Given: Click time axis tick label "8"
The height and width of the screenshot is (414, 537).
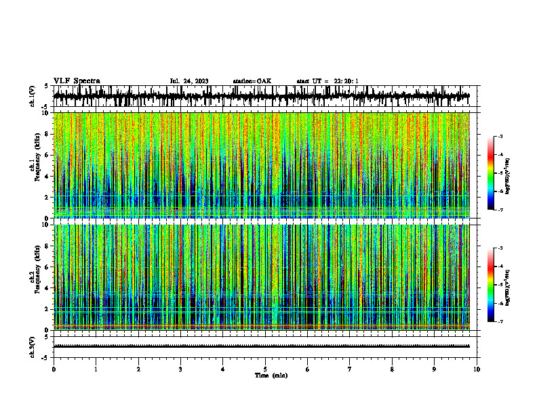Looking at the screenshot, I should point(392,369).
